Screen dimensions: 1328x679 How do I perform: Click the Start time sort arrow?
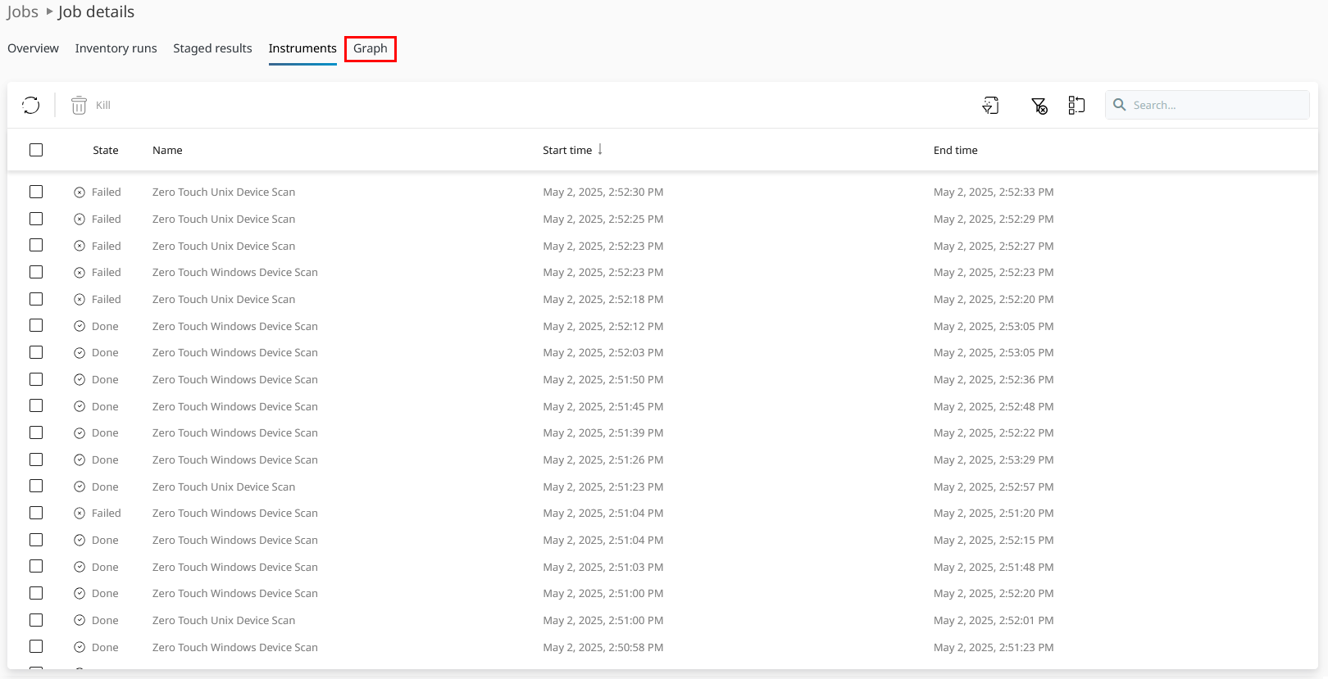(600, 149)
